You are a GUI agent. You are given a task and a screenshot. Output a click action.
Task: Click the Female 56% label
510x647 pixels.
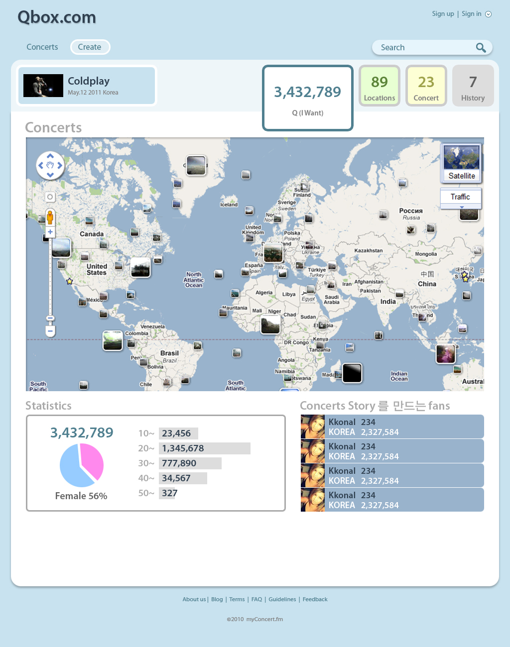click(81, 496)
